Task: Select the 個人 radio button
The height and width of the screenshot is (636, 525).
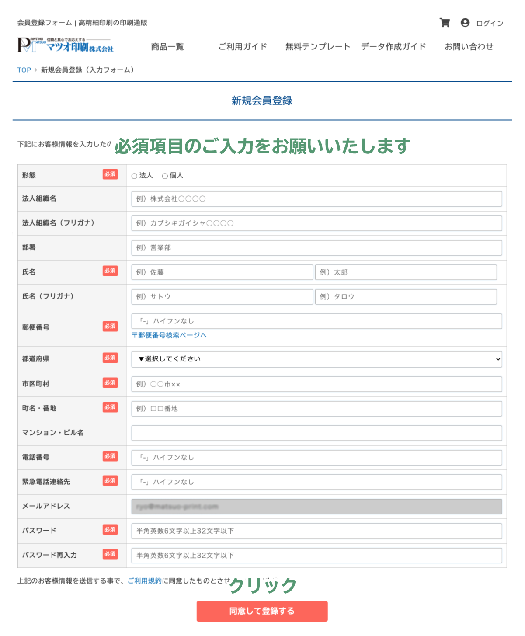Action: [x=165, y=176]
